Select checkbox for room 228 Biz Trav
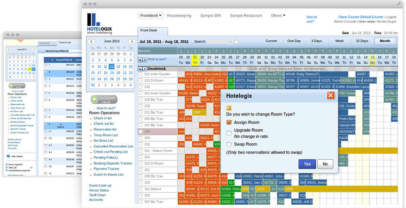 pos(141,100)
